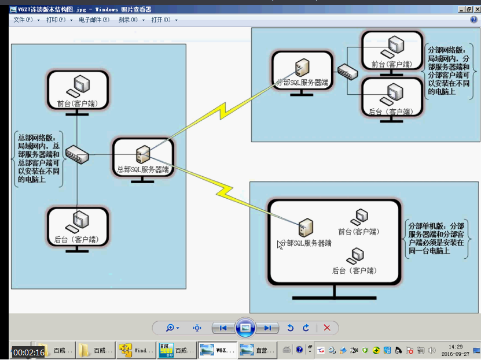
Task: Start the slide show with center button
Action: 245,328
